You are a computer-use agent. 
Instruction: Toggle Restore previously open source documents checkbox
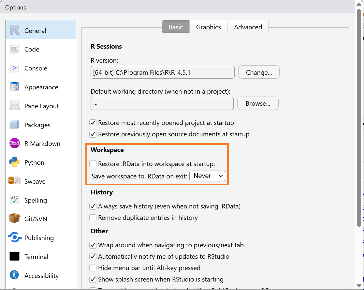tap(93, 134)
